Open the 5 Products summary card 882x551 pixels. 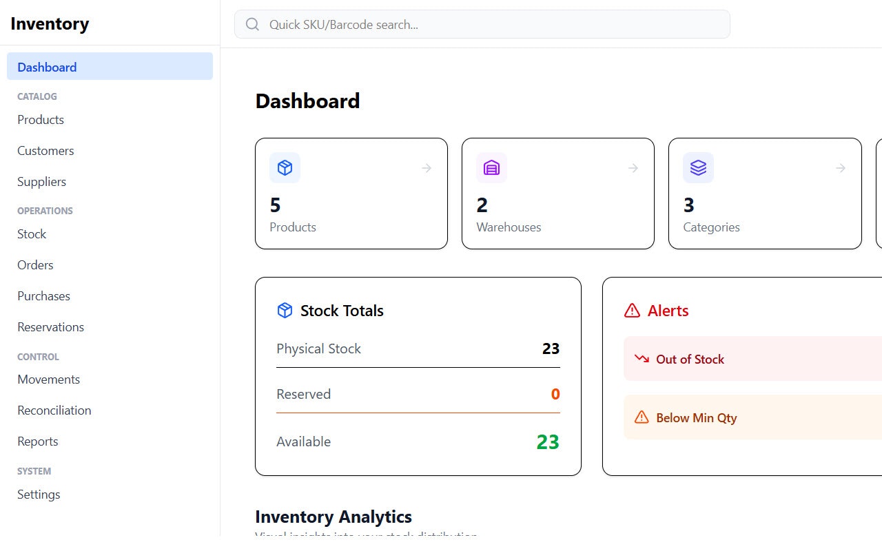(x=351, y=194)
